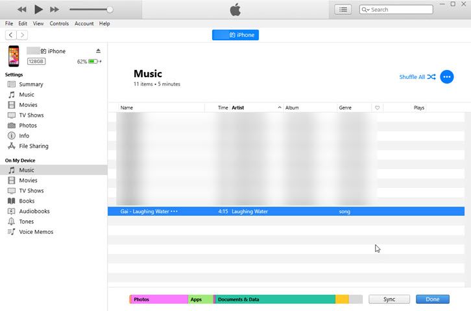Screen dimensions: 471x311
Task: Sort by Genre column header
Action: point(354,108)
